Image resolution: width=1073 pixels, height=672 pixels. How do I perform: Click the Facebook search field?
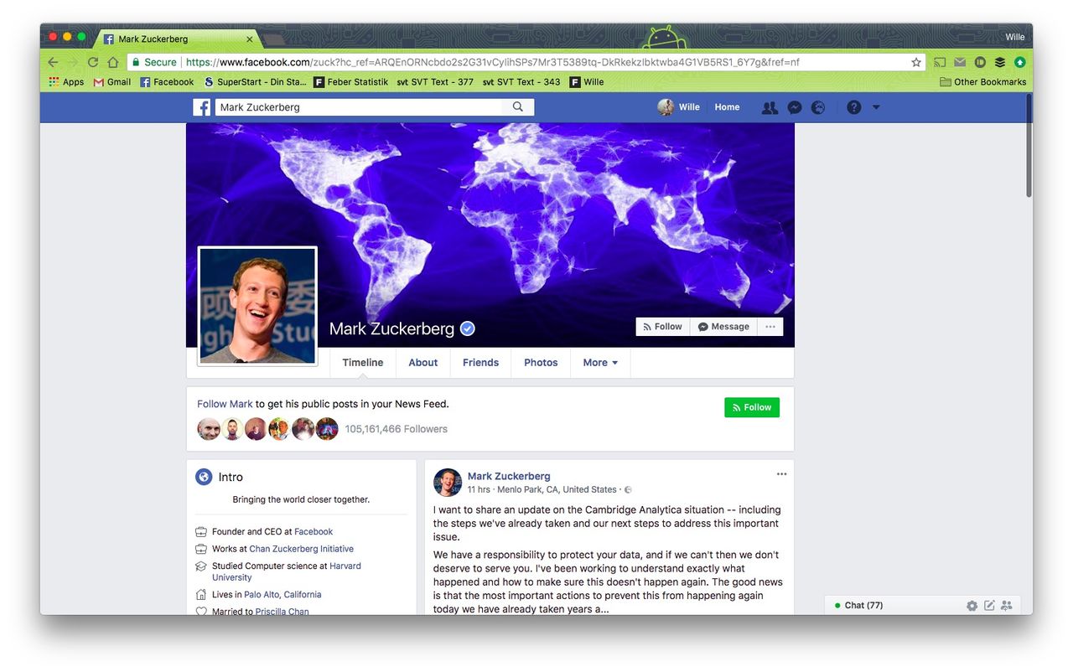click(x=360, y=107)
